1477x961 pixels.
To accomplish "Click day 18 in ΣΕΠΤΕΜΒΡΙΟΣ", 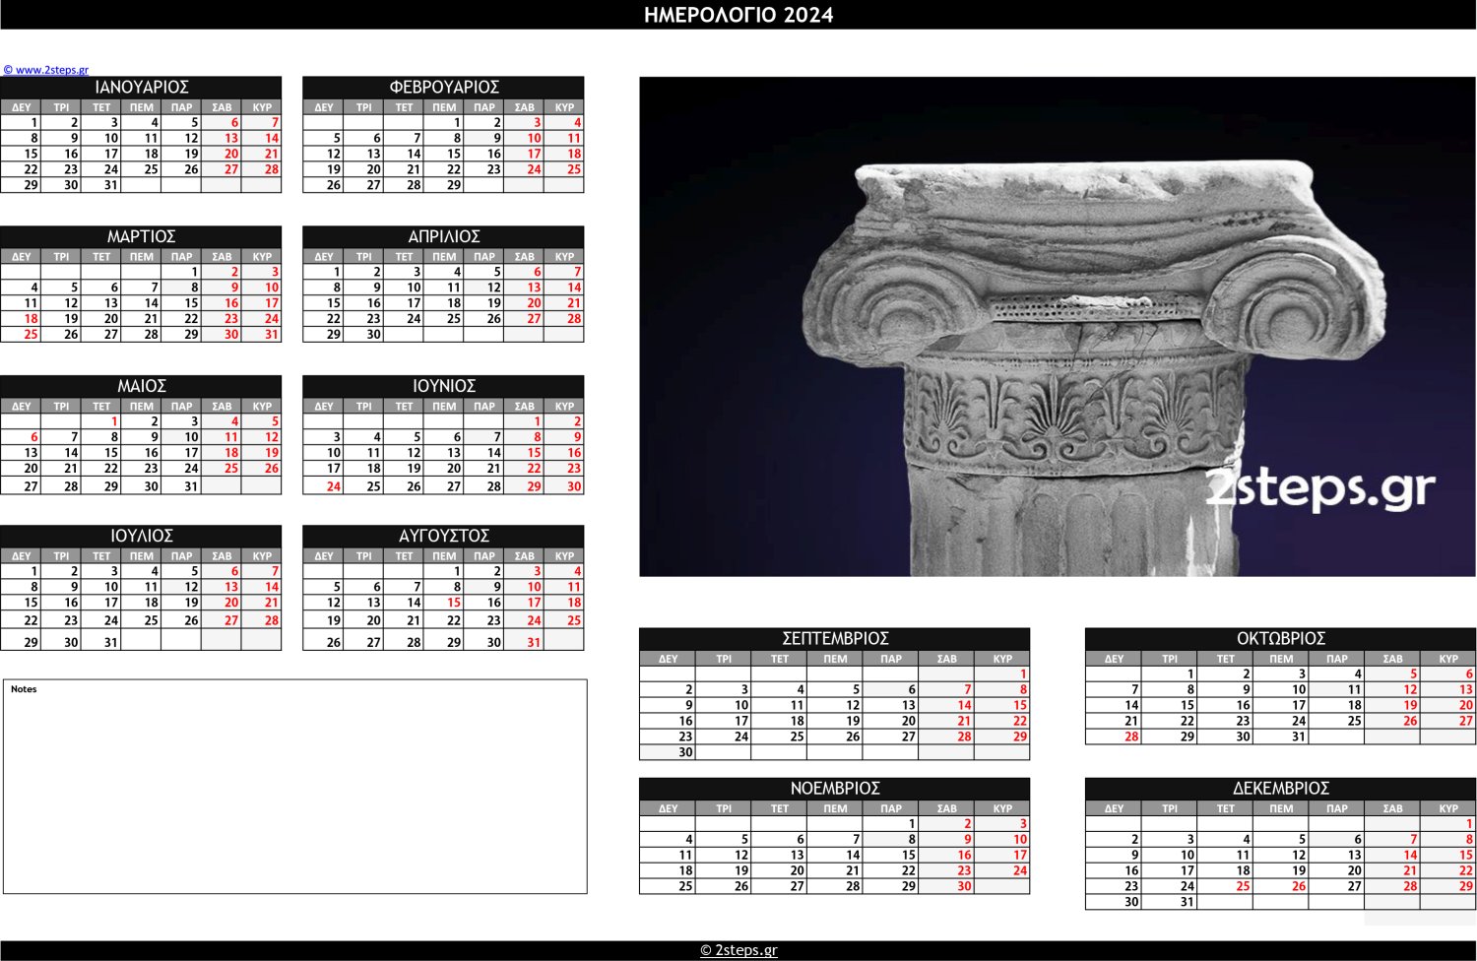I will coord(779,721).
